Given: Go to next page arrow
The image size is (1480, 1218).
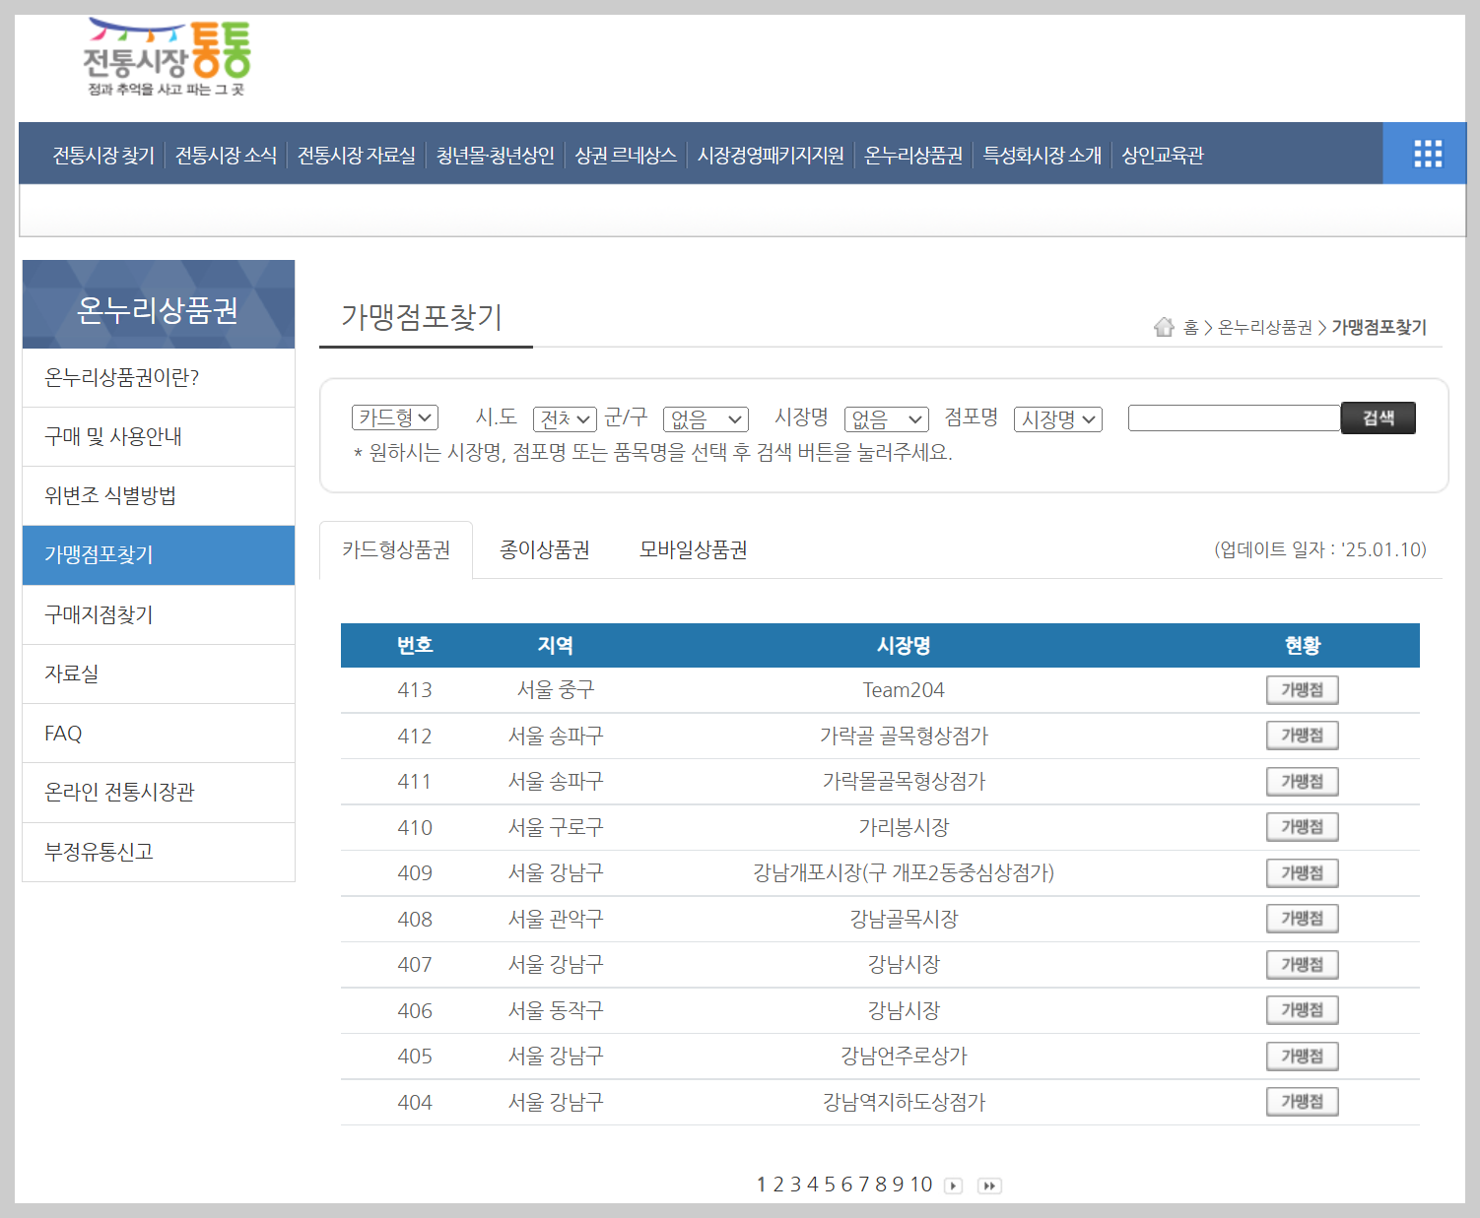Looking at the screenshot, I should click(953, 1186).
